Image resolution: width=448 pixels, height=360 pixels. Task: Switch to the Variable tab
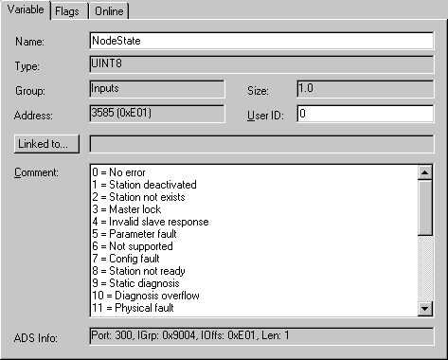26,9
